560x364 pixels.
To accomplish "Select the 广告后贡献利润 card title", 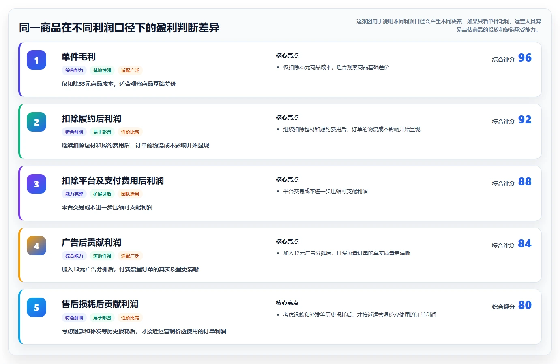I will (91, 243).
